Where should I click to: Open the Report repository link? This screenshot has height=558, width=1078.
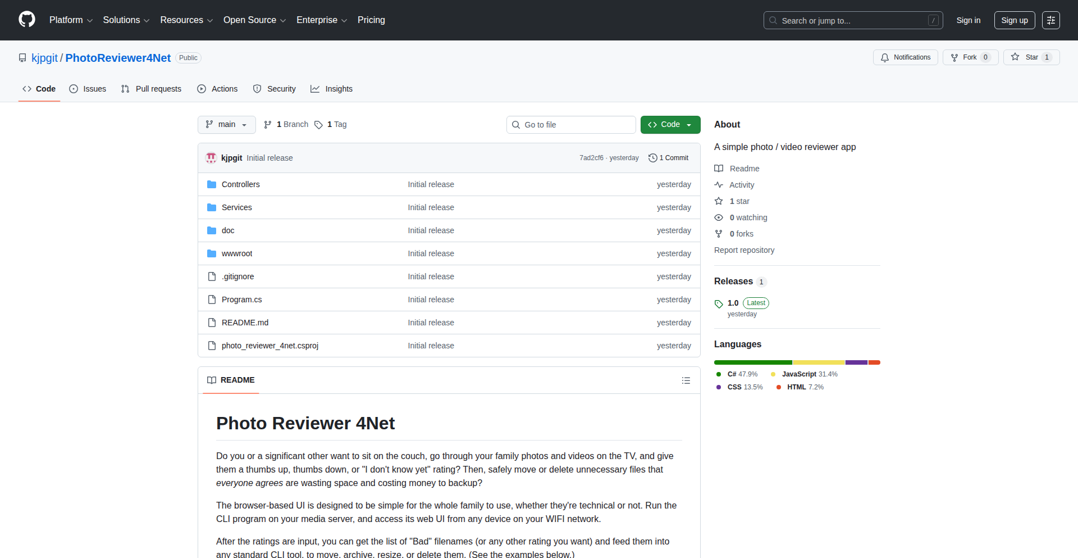[744, 250]
